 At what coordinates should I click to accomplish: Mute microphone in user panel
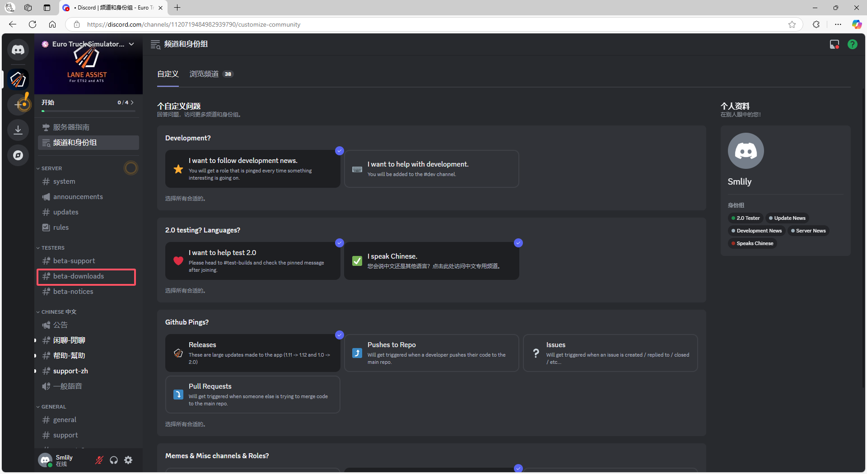coord(99,460)
